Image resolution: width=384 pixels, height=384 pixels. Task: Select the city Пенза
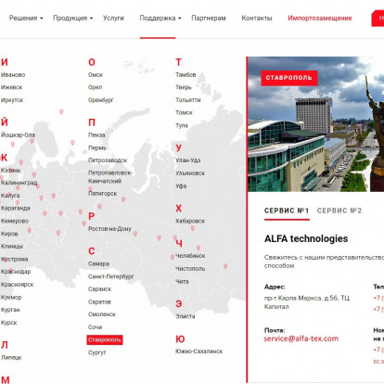96,134
